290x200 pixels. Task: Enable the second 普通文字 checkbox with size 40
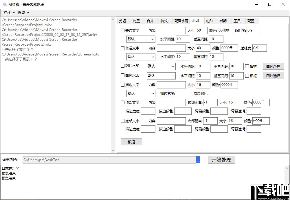point(122,48)
